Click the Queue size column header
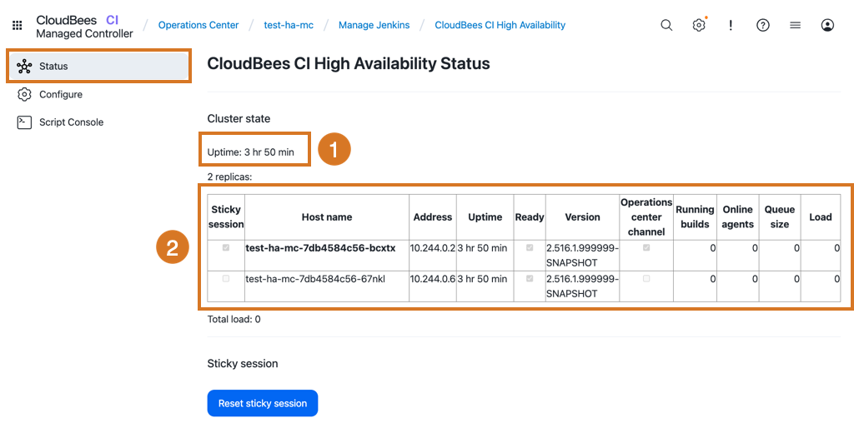854x428 pixels. click(780, 217)
